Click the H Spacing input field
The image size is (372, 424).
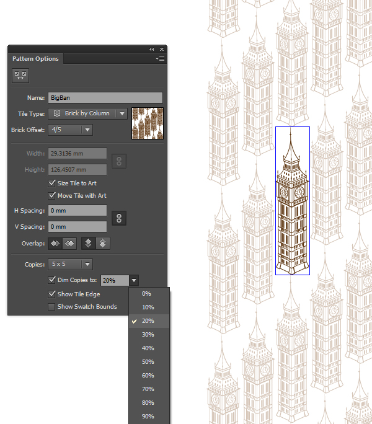coord(77,210)
